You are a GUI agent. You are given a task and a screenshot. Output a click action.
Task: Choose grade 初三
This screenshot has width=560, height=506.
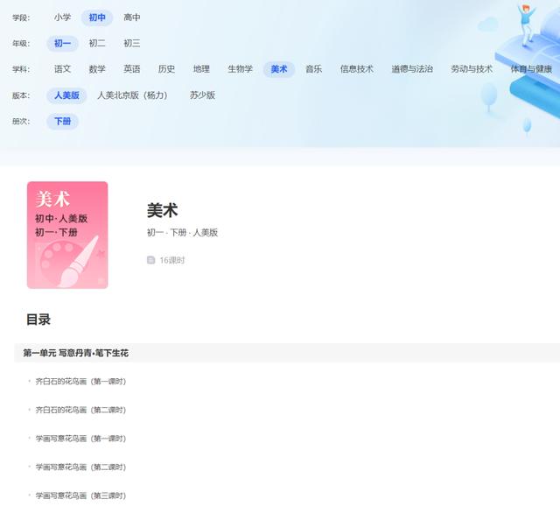coord(132,43)
